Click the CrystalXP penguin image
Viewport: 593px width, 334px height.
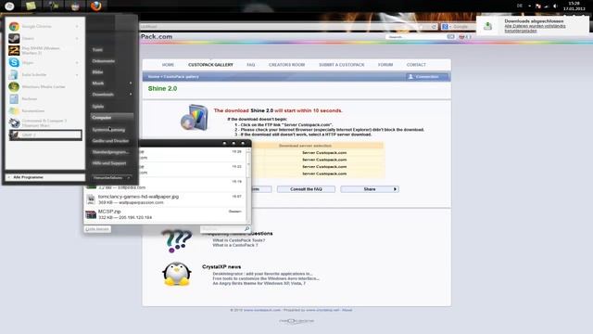(x=177, y=274)
